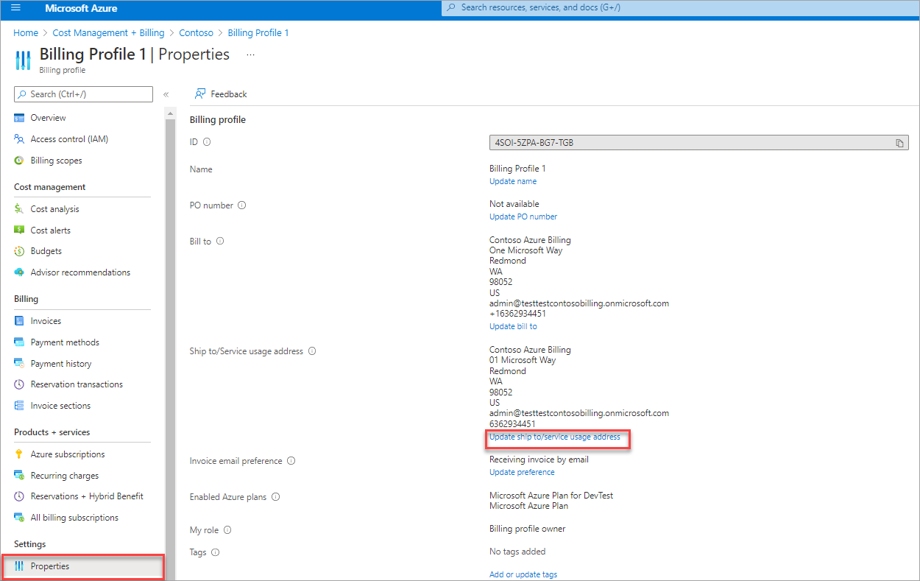
Task: Click Update name link
Action: pos(513,181)
